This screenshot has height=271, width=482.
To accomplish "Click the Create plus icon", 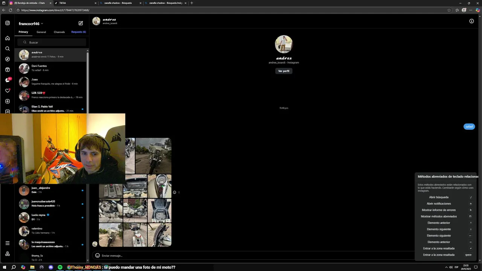I will tap(7, 101).
